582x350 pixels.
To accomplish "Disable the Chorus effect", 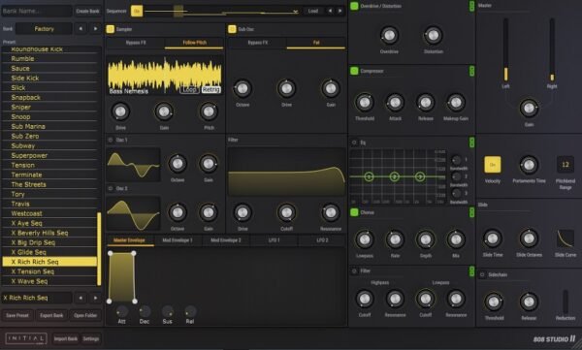I will tap(354, 212).
